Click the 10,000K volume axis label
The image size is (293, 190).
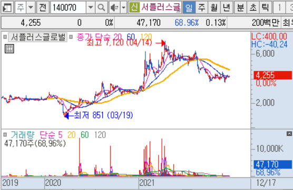click(270, 149)
